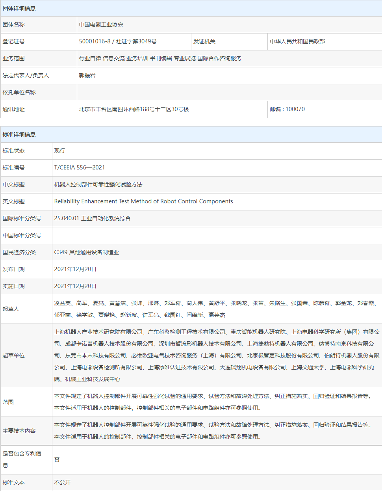
Task: Select legal representative name 郭振岩
Action: pyautogui.click(x=87, y=75)
